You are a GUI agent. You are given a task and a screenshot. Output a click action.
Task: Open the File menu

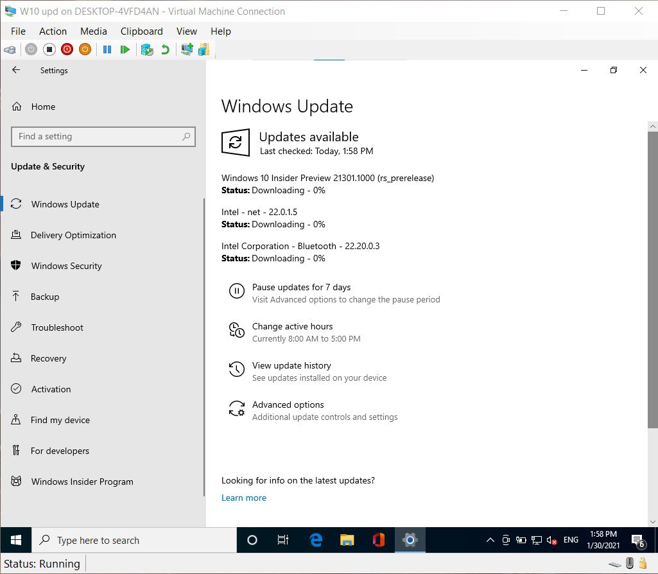[18, 31]
